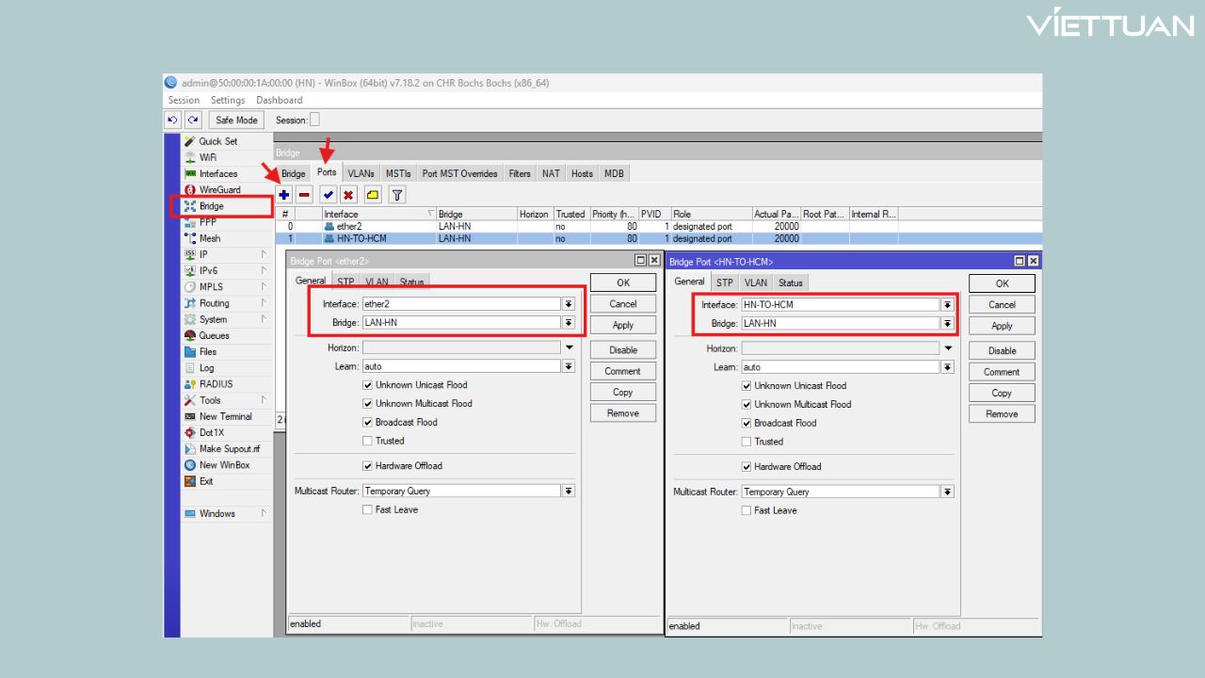Open the STP tab in HN-TO-HCM dialog
This screenshot has width=1205, height=678.
[724, 282]
